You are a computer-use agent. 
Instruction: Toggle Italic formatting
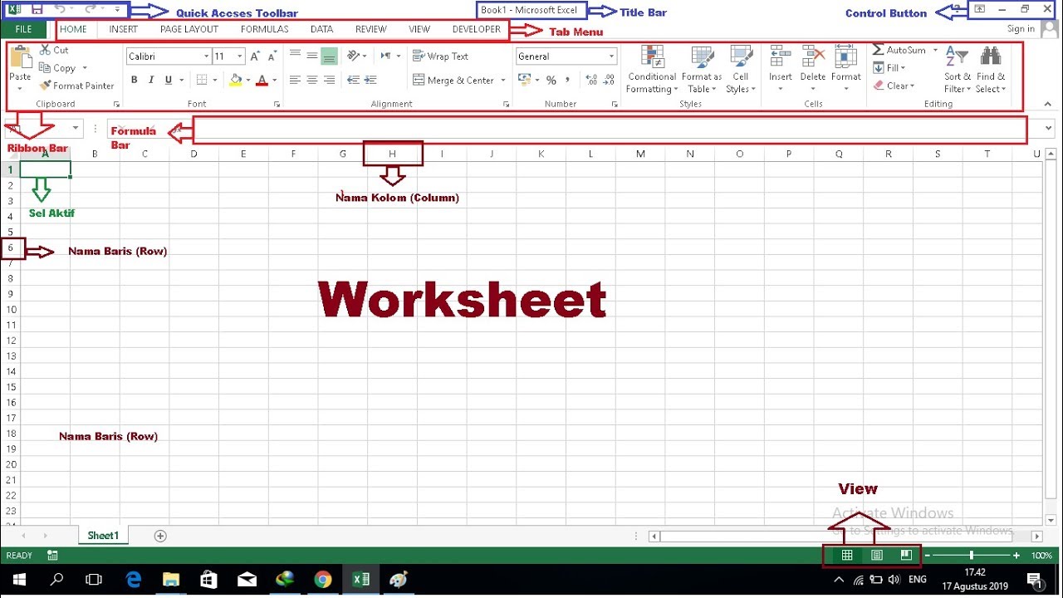151,81
